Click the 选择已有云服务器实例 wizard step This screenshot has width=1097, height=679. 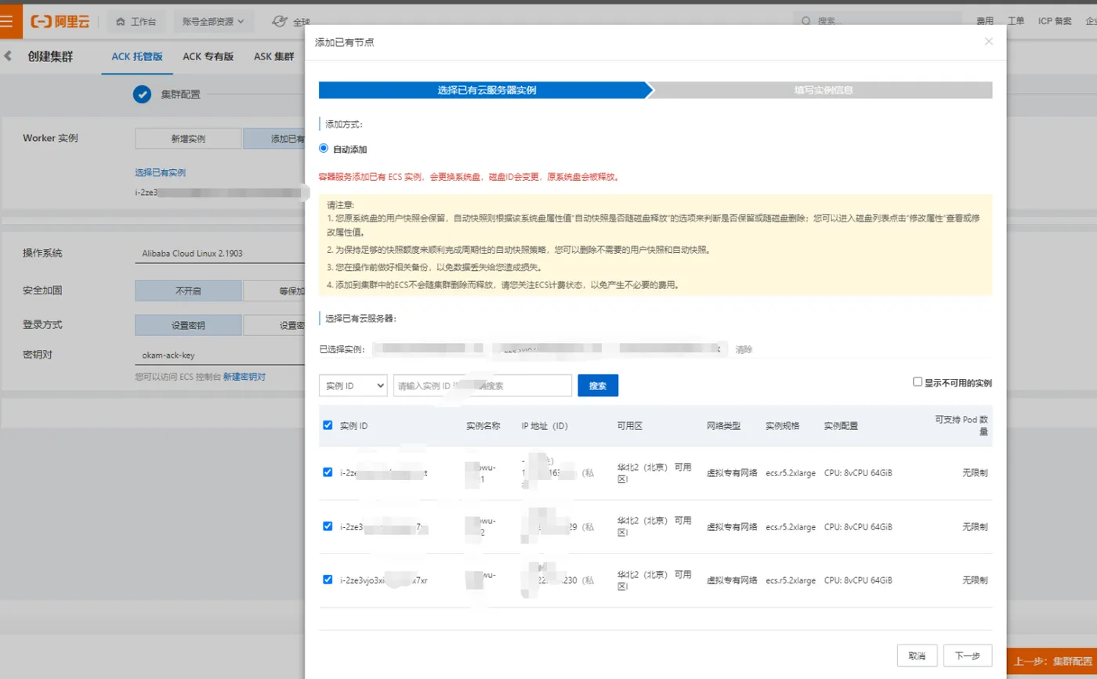[x=486, y=90]
